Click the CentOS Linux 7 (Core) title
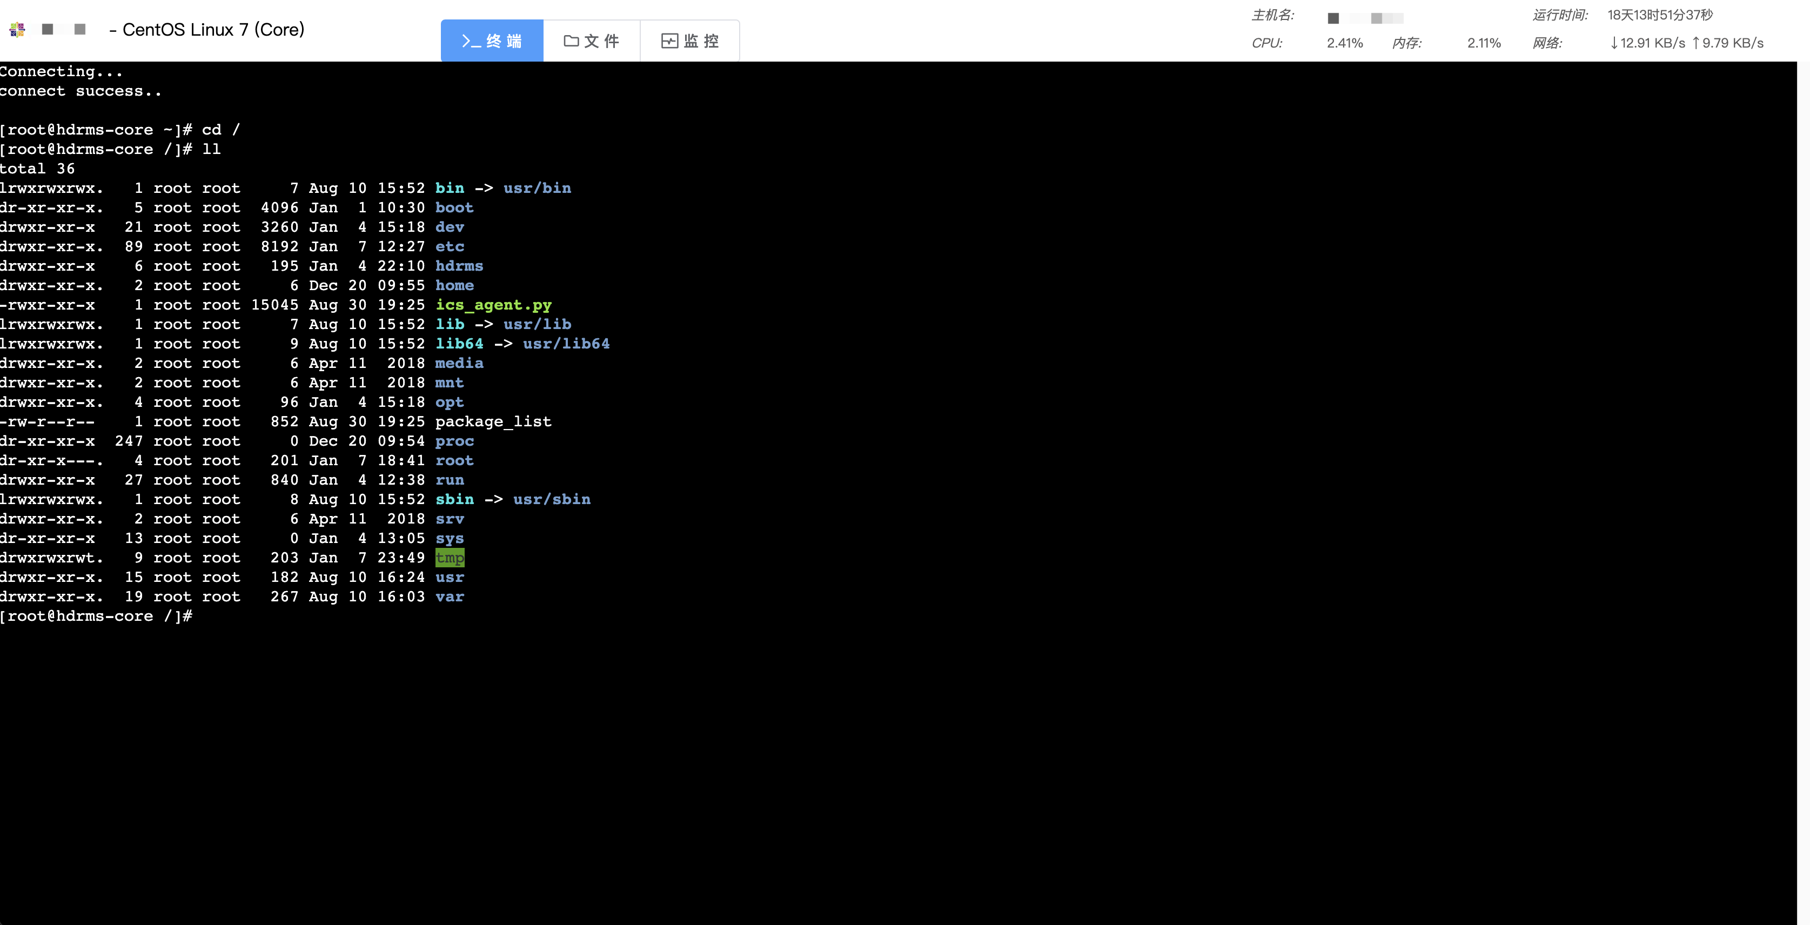 point(213,30)
